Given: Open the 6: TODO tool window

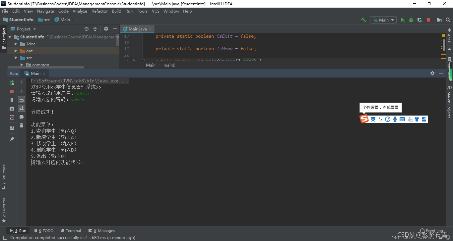Looking at the screenshot, I should click(43, 231).
